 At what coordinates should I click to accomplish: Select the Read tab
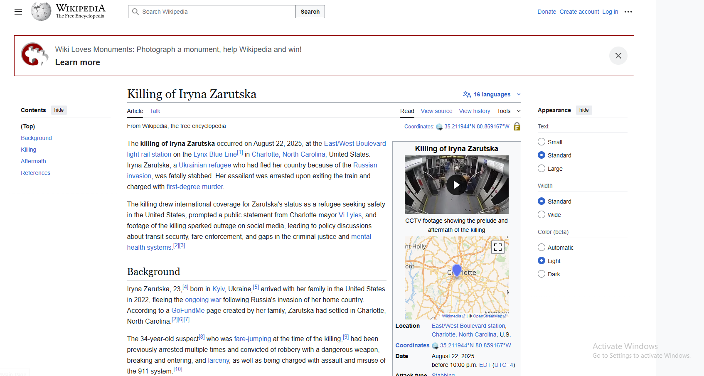coord(407,111)
